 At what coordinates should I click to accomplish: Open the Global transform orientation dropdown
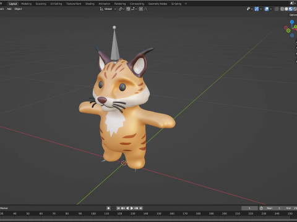point(108,9)
